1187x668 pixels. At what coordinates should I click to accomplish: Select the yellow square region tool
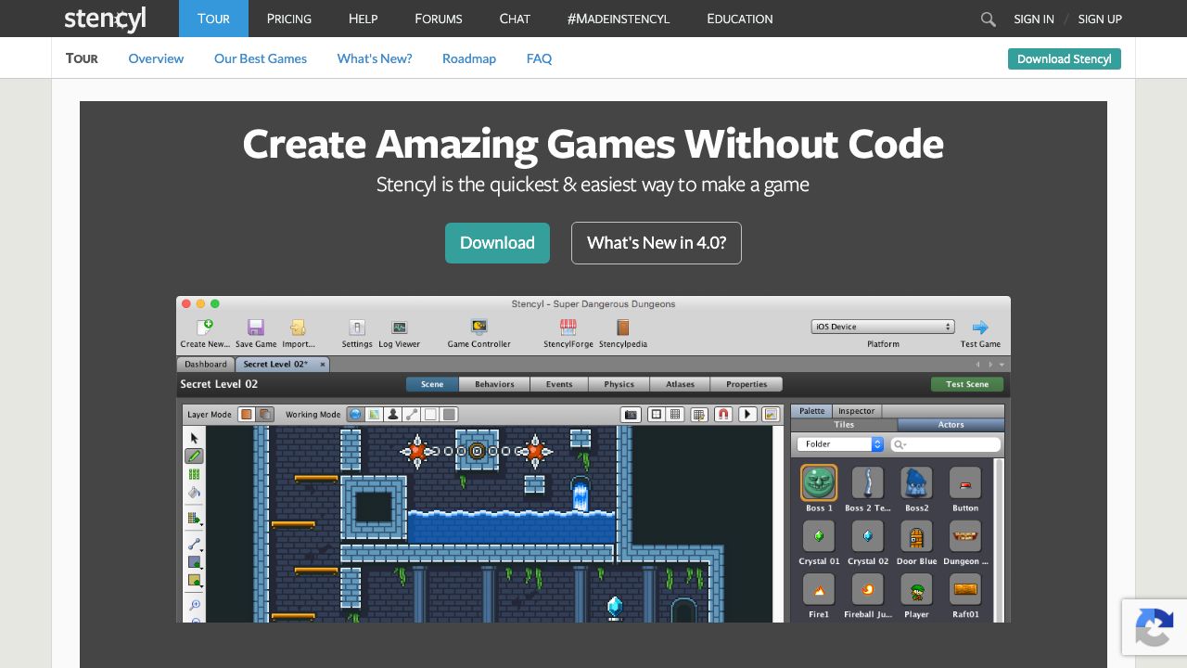click(x=194, y=581)
